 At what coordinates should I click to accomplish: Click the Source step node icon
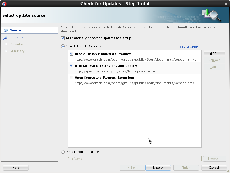(x=6, y=31)
